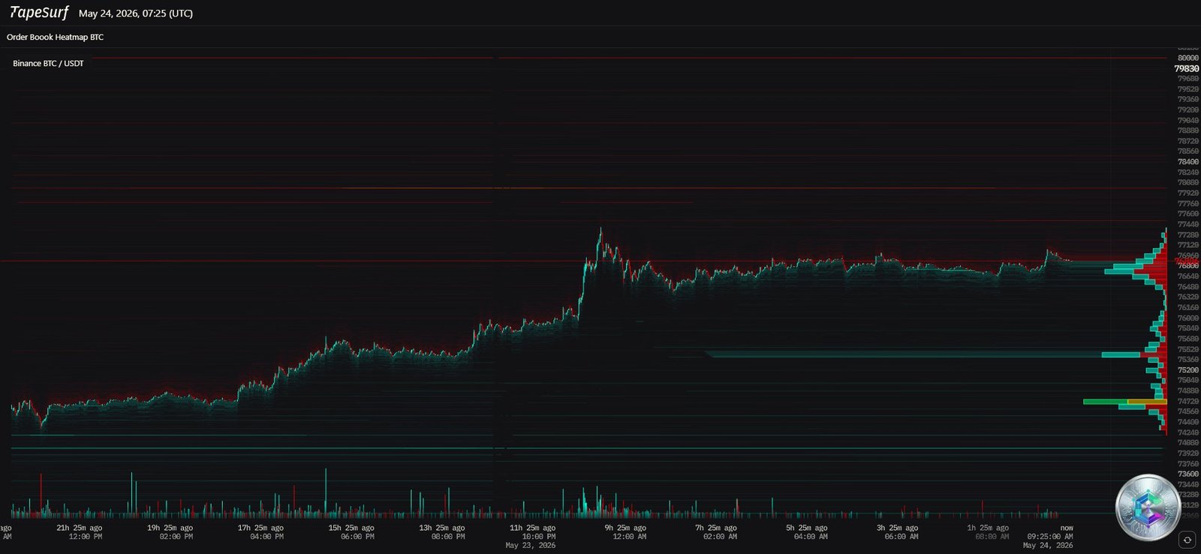Click the bold 79830 price label
This screenshot has height=554, width=1201.
(1187, 68)
